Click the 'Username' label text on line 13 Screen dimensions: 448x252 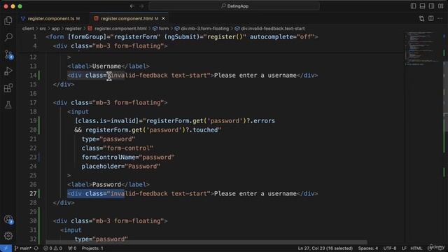106,66
